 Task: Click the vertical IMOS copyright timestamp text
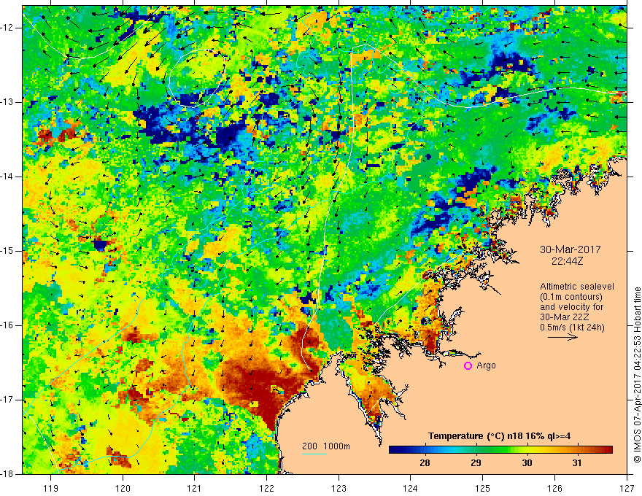637,374
